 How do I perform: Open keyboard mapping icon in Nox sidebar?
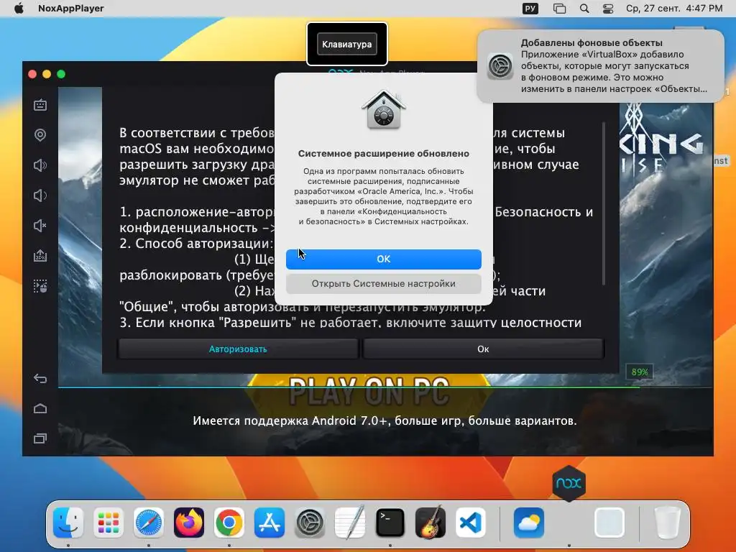point(40,105)
